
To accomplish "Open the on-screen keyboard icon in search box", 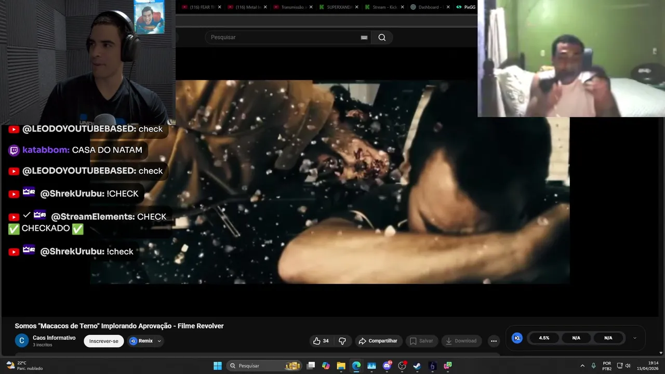I will pyautogui.click(x=364, y=37).
